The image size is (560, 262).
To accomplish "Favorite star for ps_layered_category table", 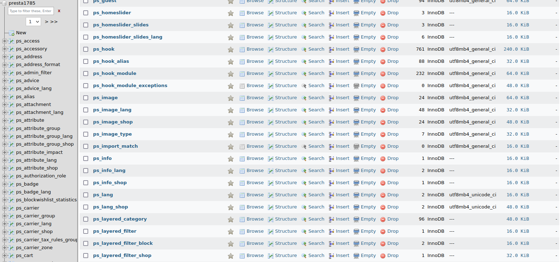I will pos(231,220).
